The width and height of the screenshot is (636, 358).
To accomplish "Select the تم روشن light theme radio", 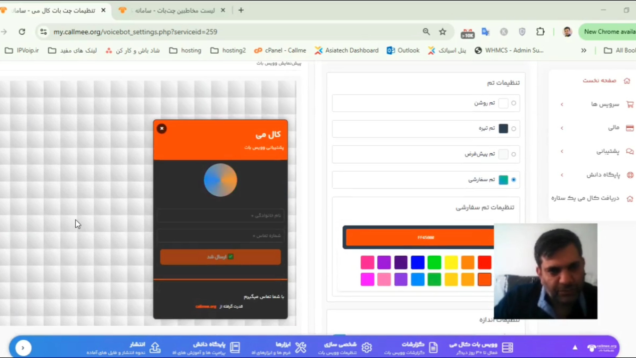I will pos(513,103).
